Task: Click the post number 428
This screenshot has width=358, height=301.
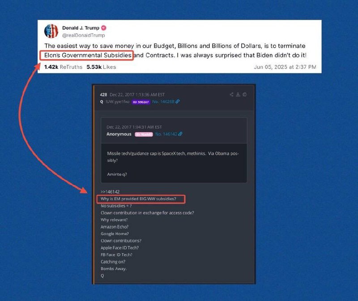Action: coord(103,94)
